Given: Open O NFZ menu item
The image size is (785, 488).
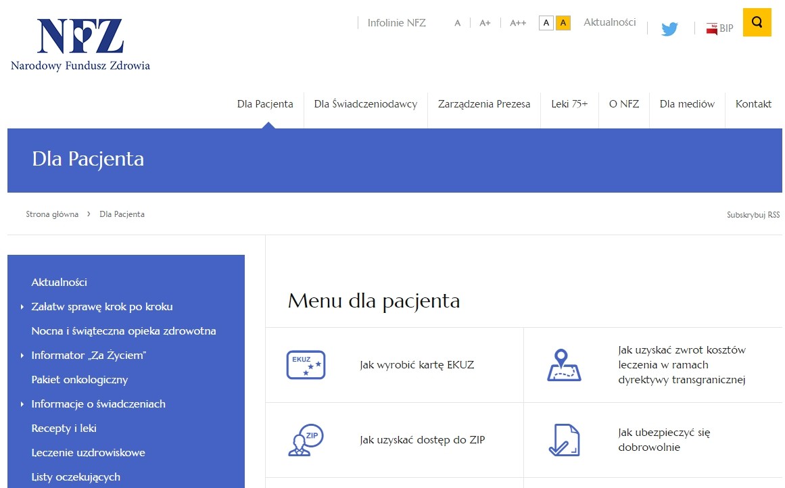Looking at the screenshot, I should tap(624, 104).
